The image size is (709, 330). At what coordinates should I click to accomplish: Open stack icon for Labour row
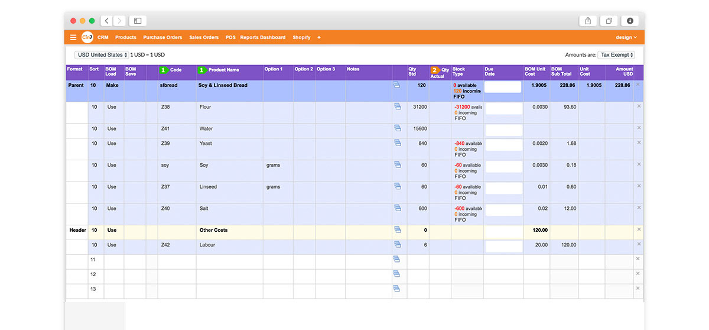[396, 244]
